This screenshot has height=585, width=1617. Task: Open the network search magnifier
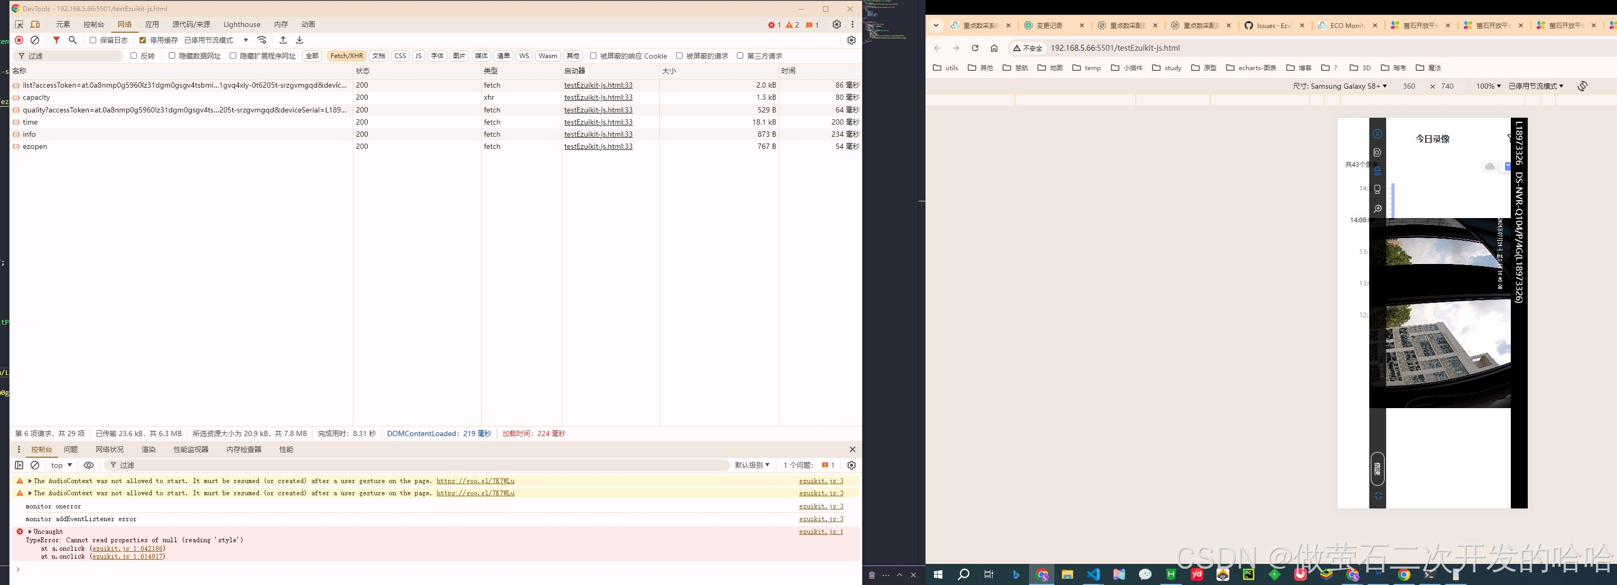(x=73, y=40)
